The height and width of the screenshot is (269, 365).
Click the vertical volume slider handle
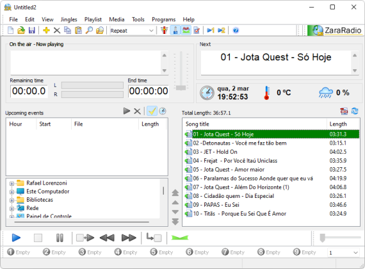[181, 88]
